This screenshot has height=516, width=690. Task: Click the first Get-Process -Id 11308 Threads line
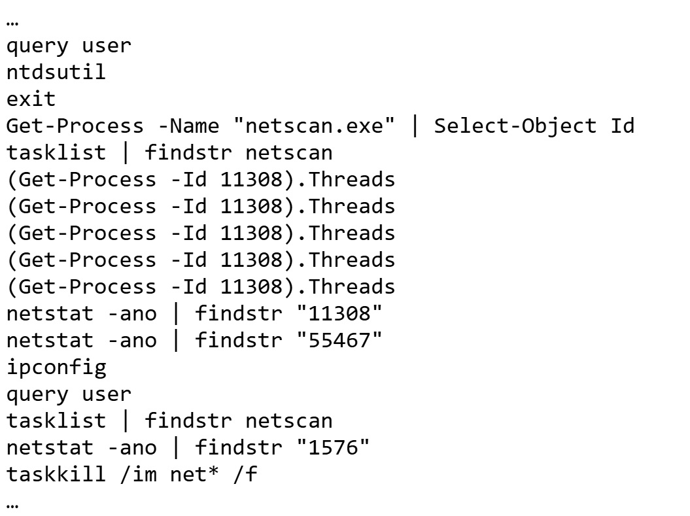point(201,179)
